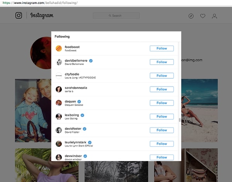Click the daquan profile picture

59,103
